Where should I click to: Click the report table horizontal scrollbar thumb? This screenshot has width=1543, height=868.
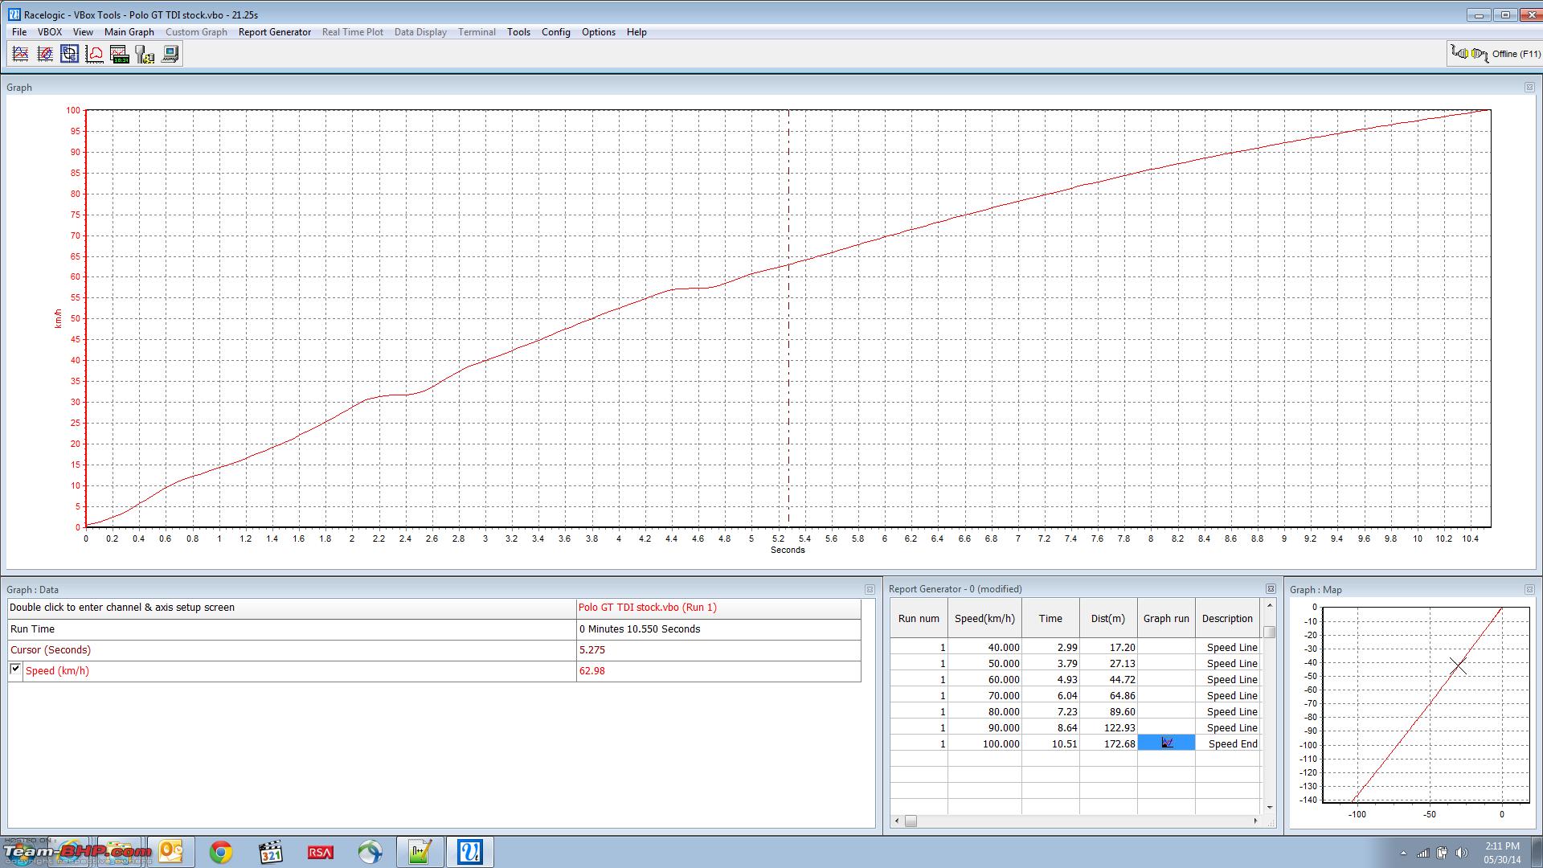911,821
